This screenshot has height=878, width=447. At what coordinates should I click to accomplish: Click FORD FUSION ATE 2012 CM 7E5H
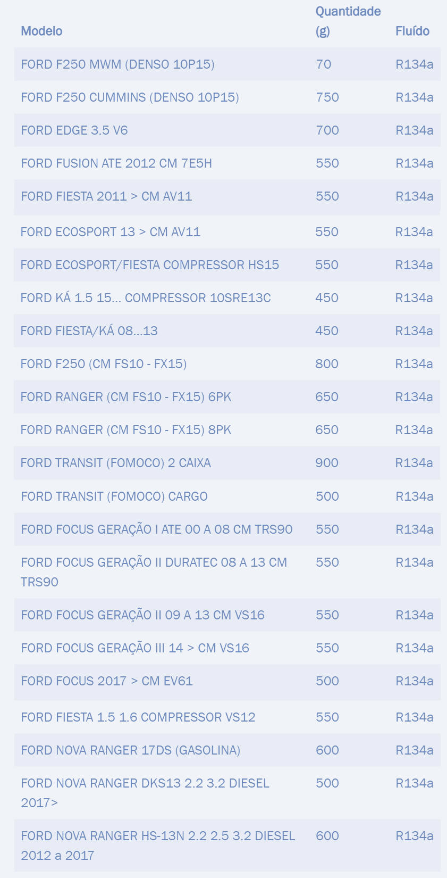116,163
